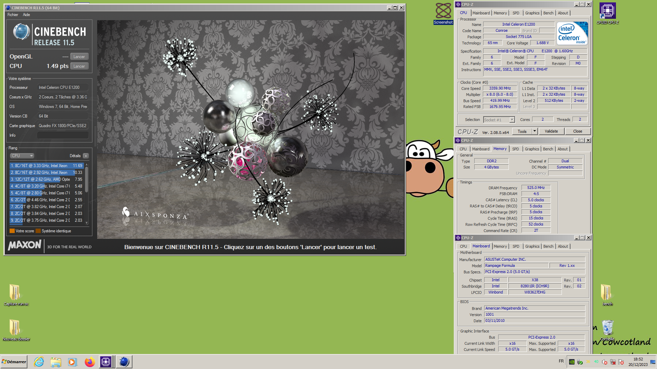
Task: Click the muted volume tray icon
Action: point(605,362)
